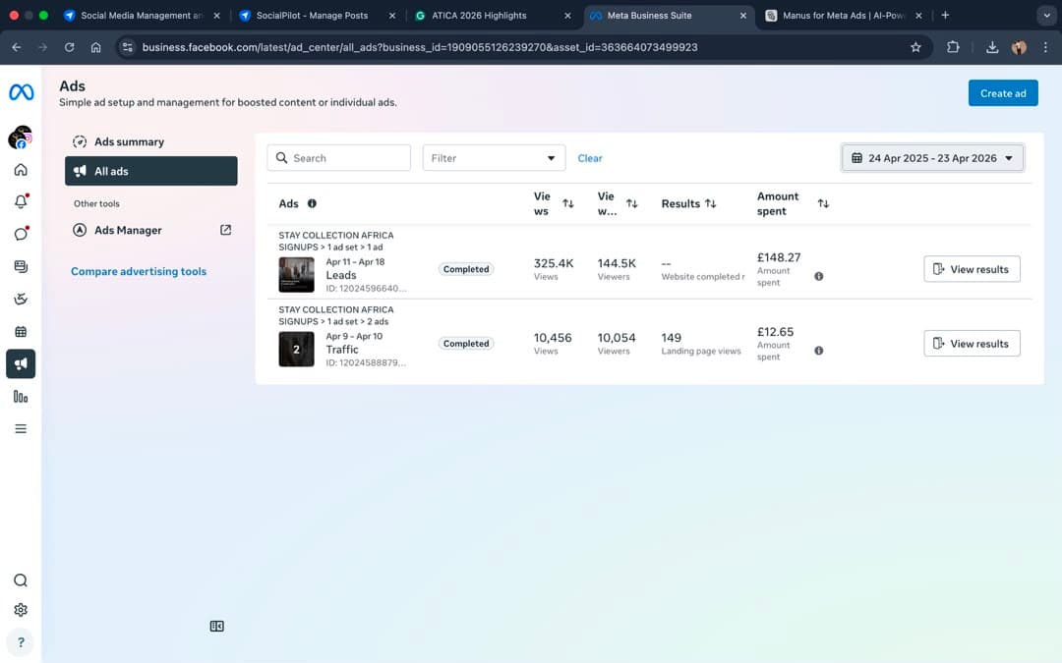The height and width of the screenshot is (663, 1062).
Task: Open the Leads ad thumbnail image
Action: [297, 275]
